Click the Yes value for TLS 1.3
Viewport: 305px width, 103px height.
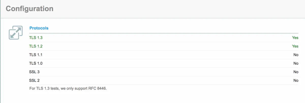click(x=295, y=38)
